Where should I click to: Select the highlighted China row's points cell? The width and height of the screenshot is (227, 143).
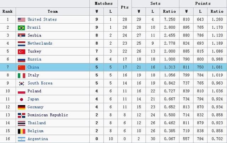click(124, 67)
